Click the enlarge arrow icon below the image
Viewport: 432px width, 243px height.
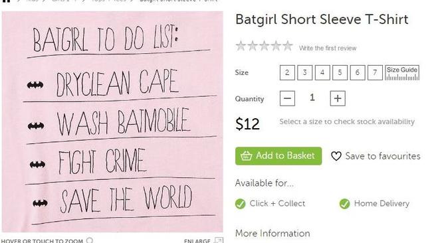click(219, 240)
